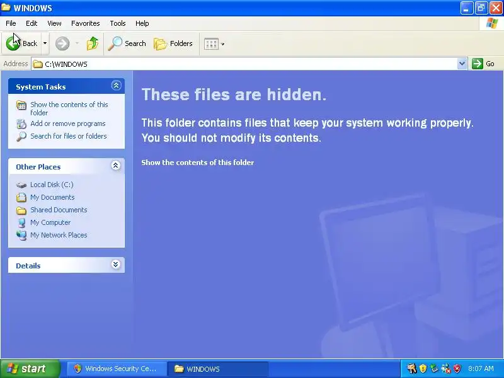Viewport: 504px width, 378px height.
Task: Click the greyed Forward arrow icon
Action: click(x=62, y=43)
